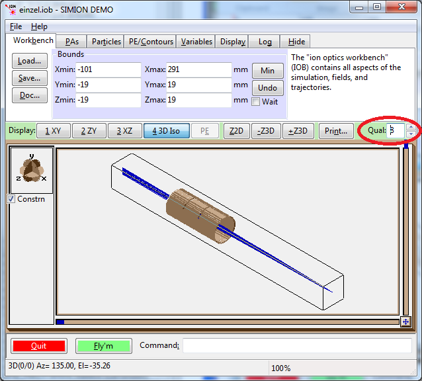The width and height of the screenshot is (422, 381).
Task: Click the PE view button
Action: point(205,131)
